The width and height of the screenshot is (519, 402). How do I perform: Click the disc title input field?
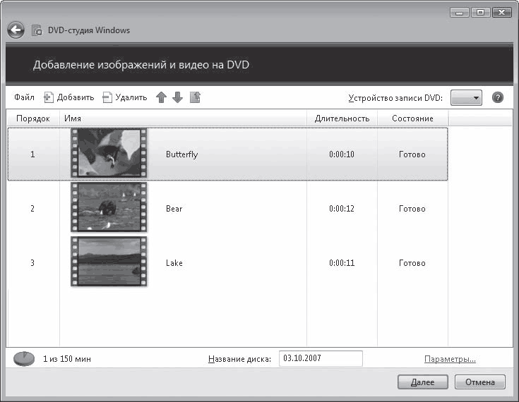(321, 359)
